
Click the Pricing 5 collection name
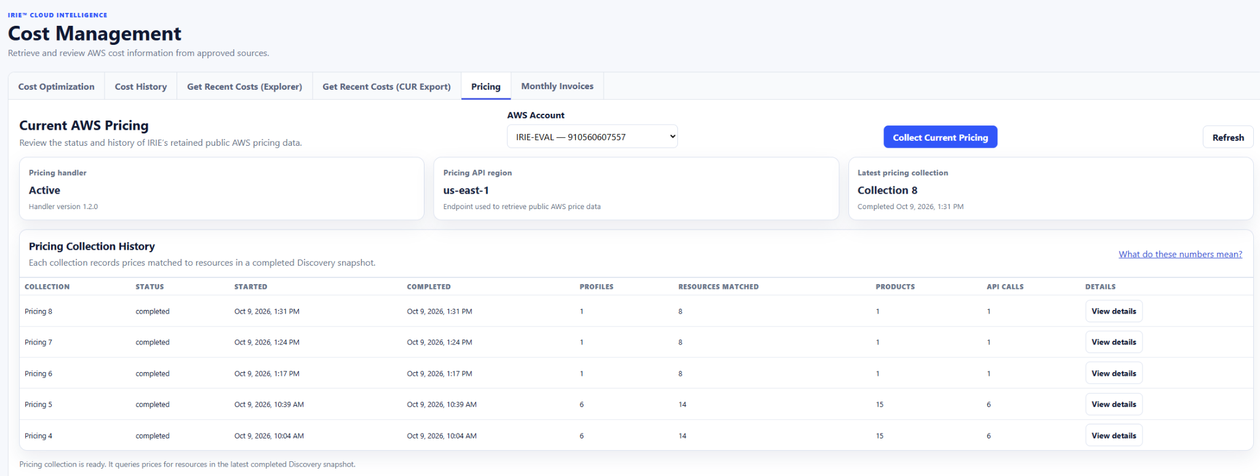[x=38, y=404]
